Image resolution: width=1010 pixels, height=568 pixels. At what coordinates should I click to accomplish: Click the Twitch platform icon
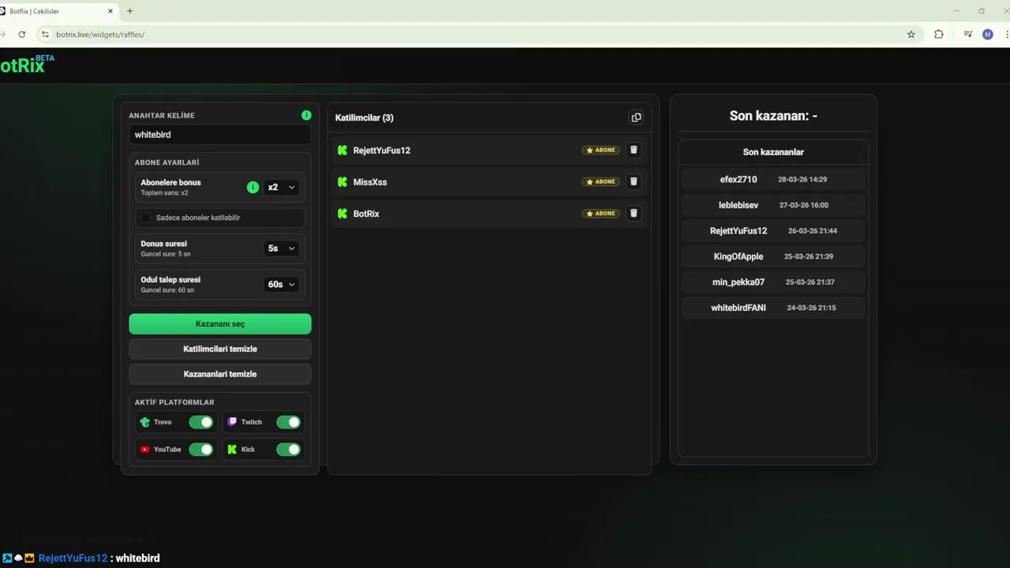pos(232,422)
